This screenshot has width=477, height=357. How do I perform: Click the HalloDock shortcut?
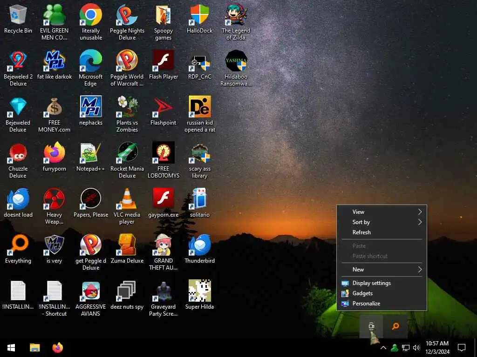coord(199,19)
